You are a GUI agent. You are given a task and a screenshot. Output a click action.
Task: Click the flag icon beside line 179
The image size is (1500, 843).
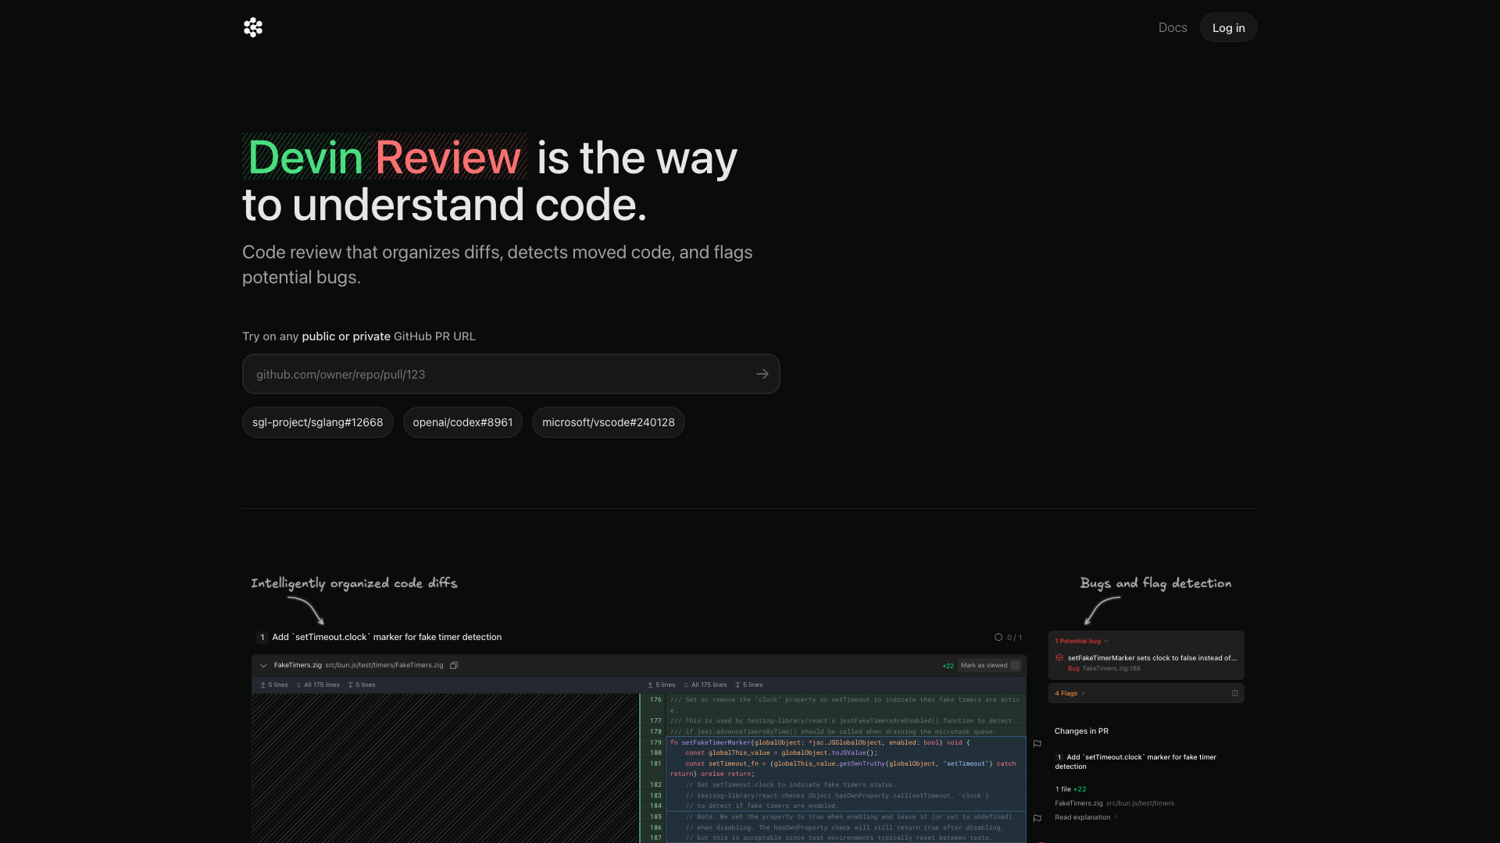point(1037,744)
